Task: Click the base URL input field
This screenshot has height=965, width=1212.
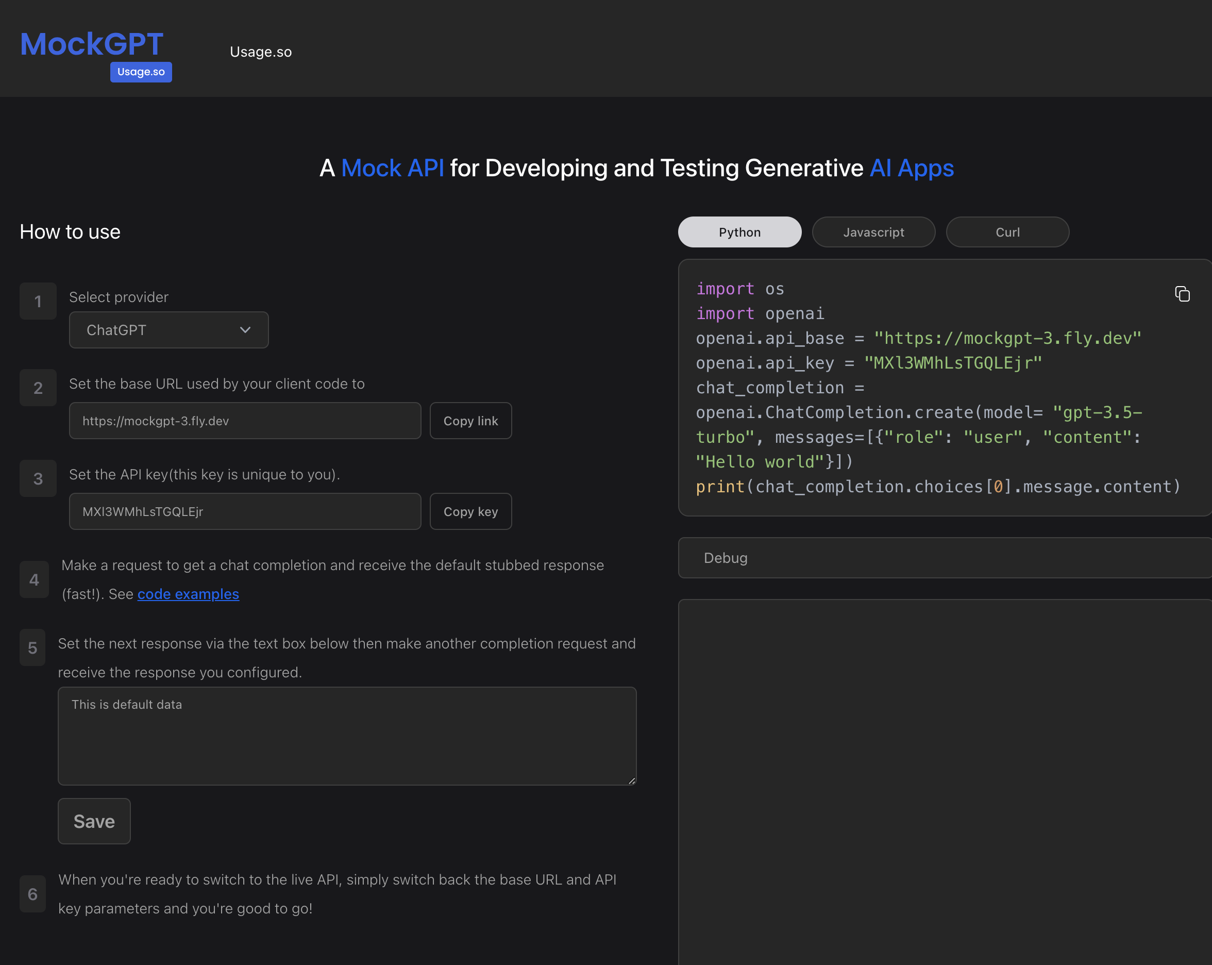Action: (x=245, y=421)
